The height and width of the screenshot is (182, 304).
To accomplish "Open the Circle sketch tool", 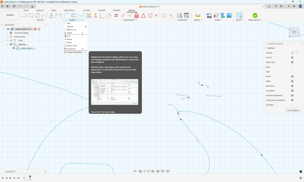I will pyautogui.click(x=38, y=15).
